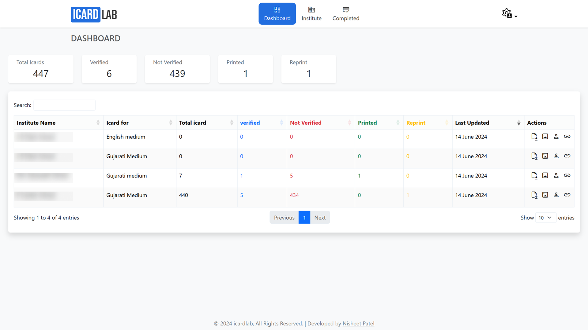
Task: Click link icon in the 7-icard row
Action: [567, 175]
